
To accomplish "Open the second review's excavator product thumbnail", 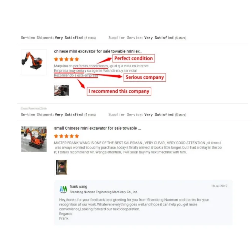I will [34, 139].
